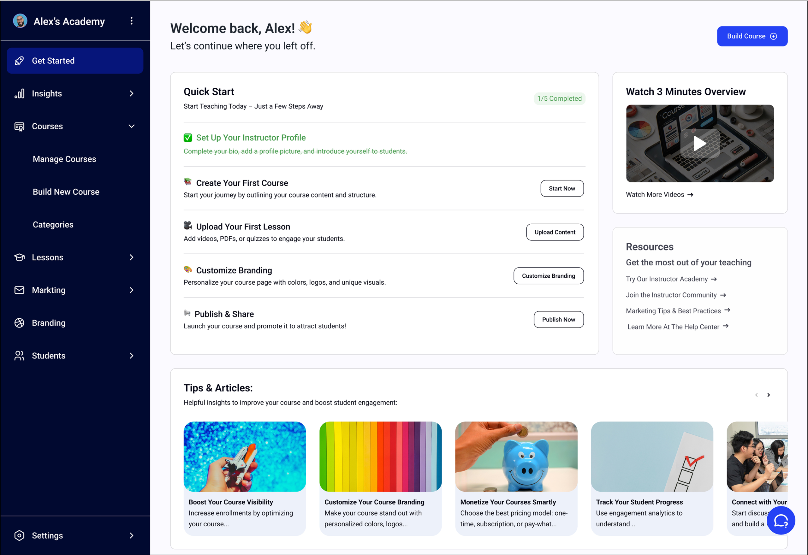
Task: Click the Settings gear-hexagon icon
Action: (x=20, y=535)
